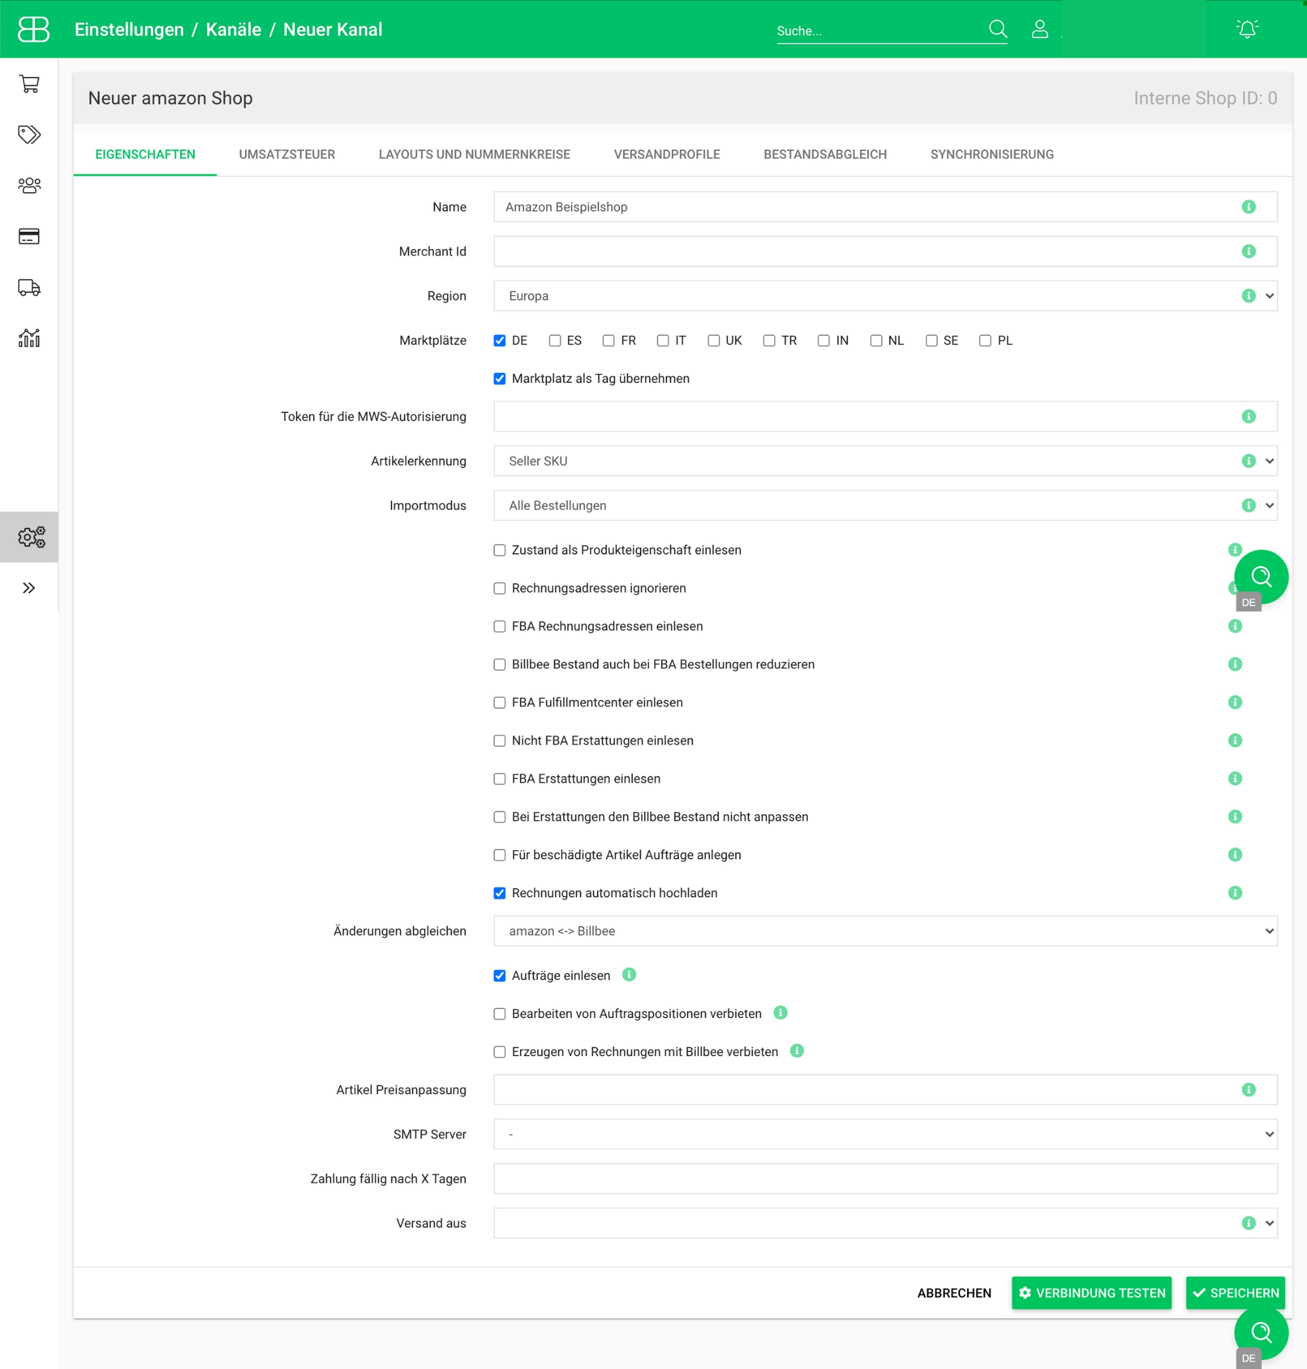Switch to the Versandprofile tab
Screen dimensions: 1307x1369
[x=667, y=155]
